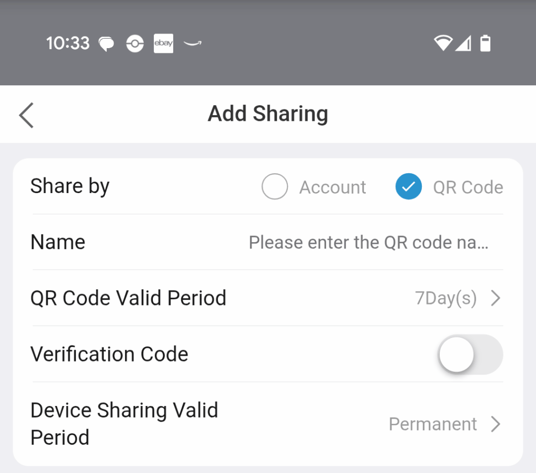Open QR Code Valid Period chevron
The width and height of the screenshot is (536, 473).
(496, 298)
